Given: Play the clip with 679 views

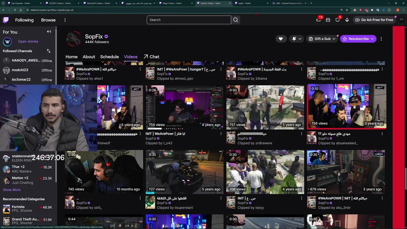Looking at the screenshot, I should 346,171.
